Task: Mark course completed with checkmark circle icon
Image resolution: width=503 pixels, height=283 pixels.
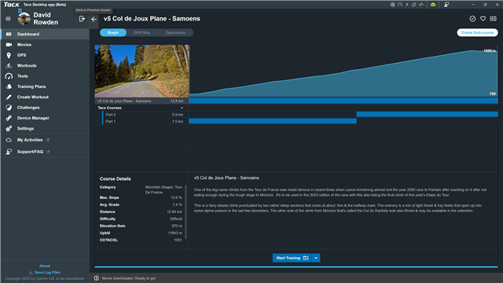Action: (472, 19)
